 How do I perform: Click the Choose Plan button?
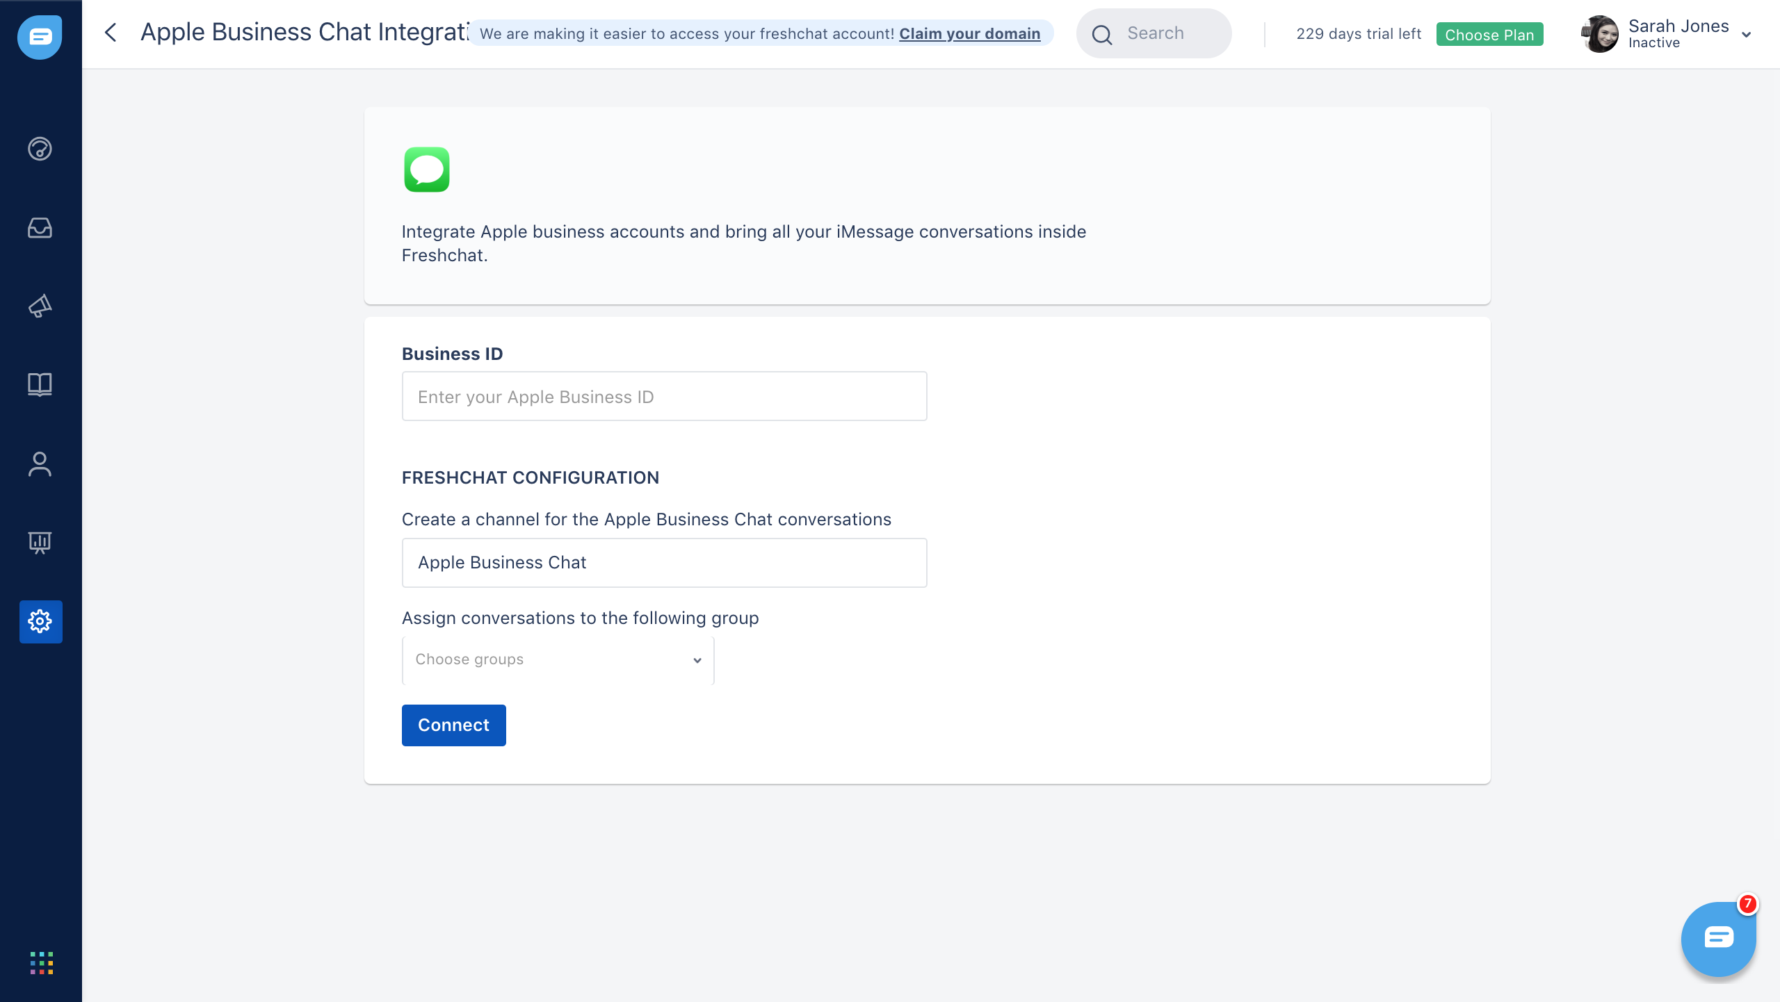1489,35
